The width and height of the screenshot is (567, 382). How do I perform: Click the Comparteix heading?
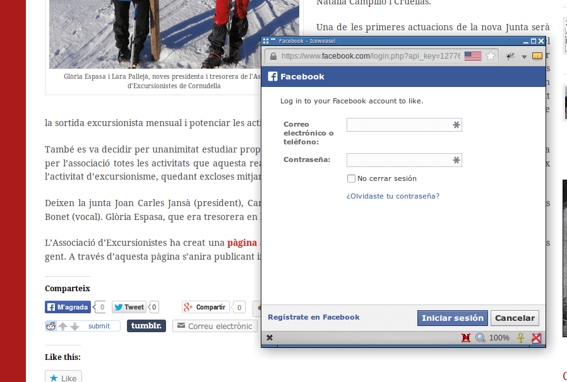(68, 289)
